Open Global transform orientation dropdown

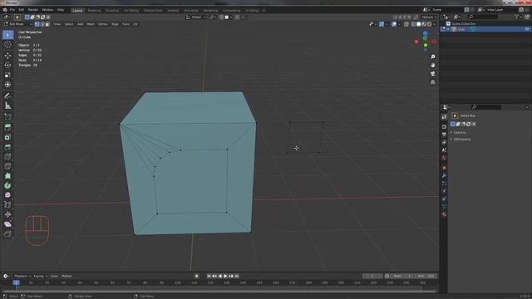[196, 17]
